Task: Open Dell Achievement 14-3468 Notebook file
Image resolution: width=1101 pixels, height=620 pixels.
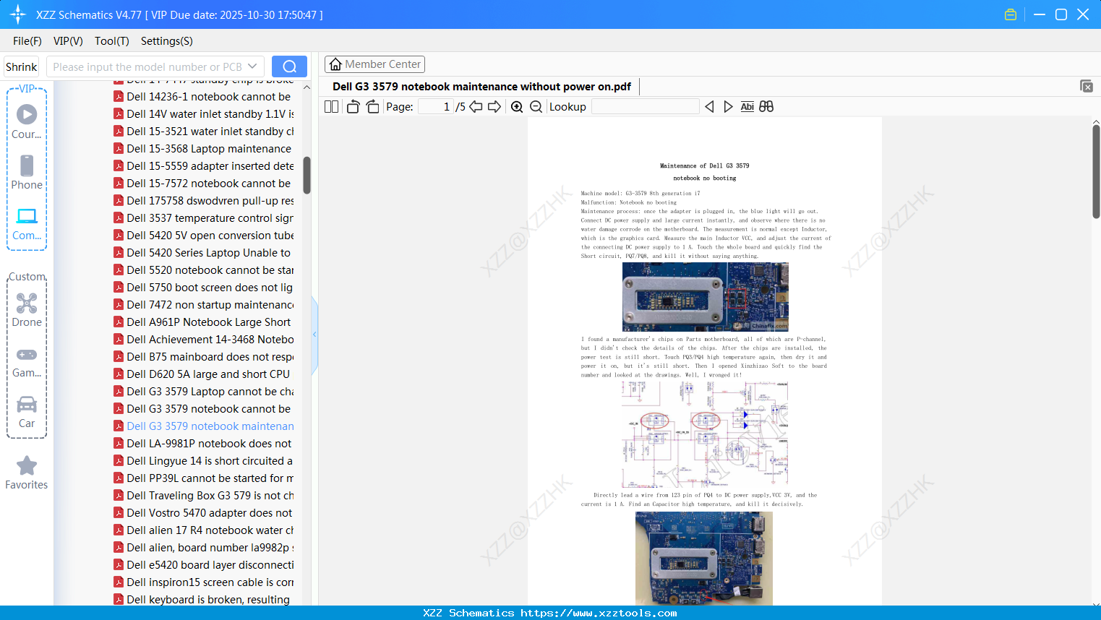Action: tap(210, 340)
